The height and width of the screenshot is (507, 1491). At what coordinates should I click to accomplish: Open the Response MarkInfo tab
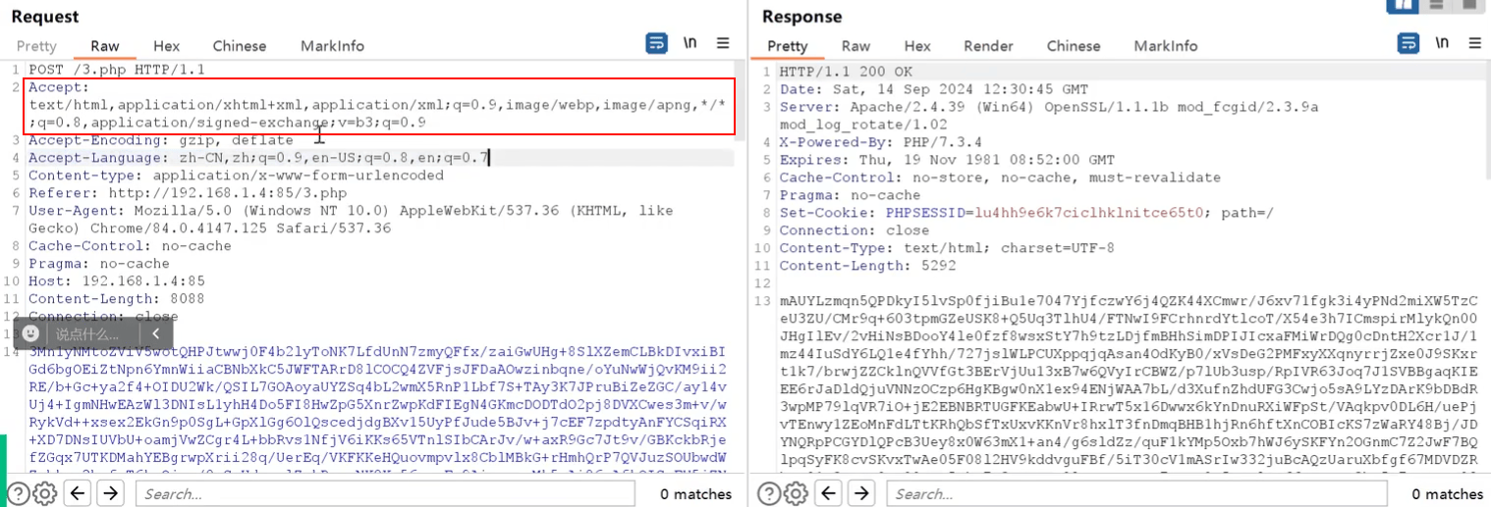click(1166, 46)
